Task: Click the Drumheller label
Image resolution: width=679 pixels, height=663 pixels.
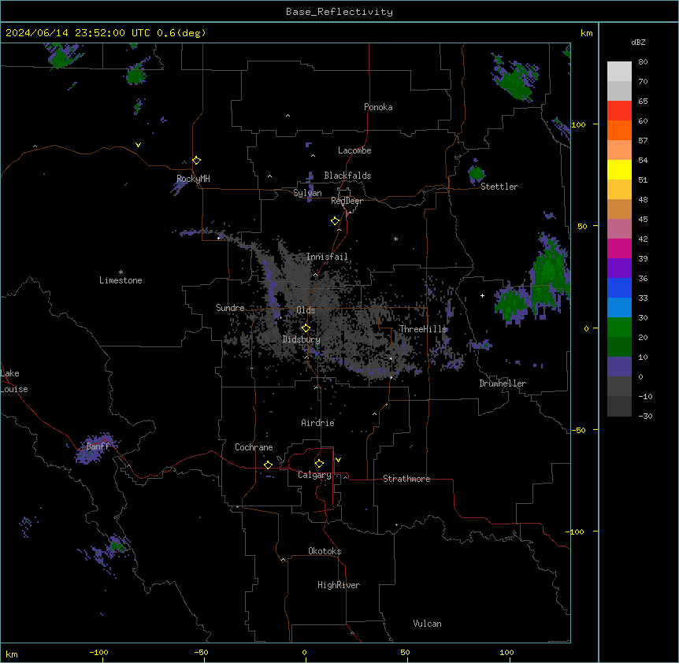Action: tap(503, 383)
